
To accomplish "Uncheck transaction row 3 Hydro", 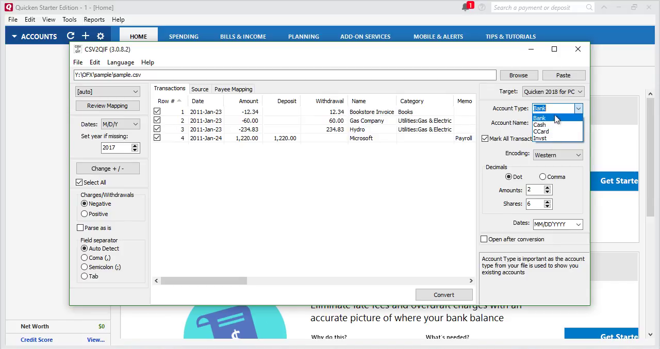I will coord(157,129).
